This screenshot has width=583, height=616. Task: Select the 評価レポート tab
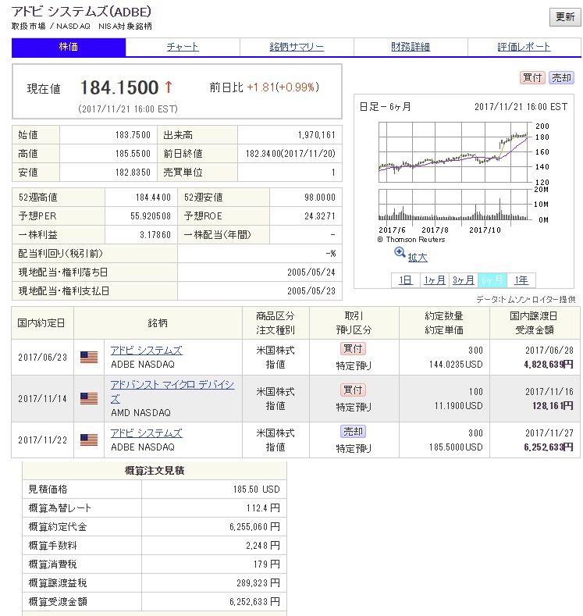[x=524, y=47]
